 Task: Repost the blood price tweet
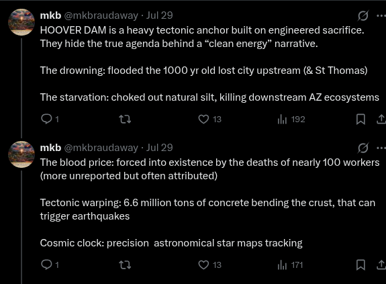pos(125,265)
